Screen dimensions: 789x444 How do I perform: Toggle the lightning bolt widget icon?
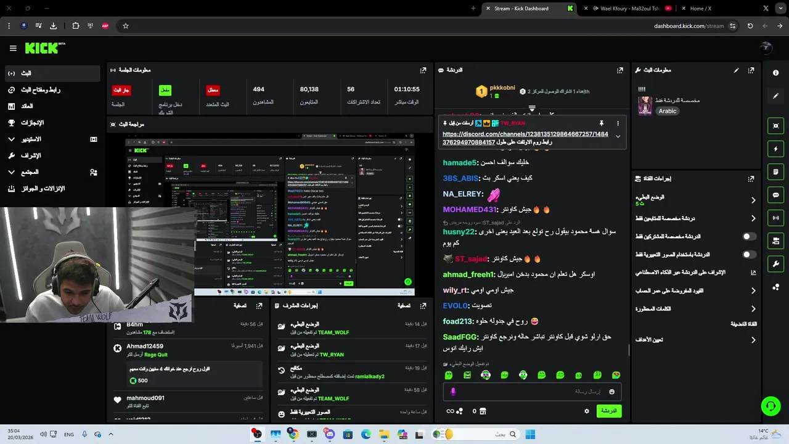pyautogui.click(x=775, y=149)
